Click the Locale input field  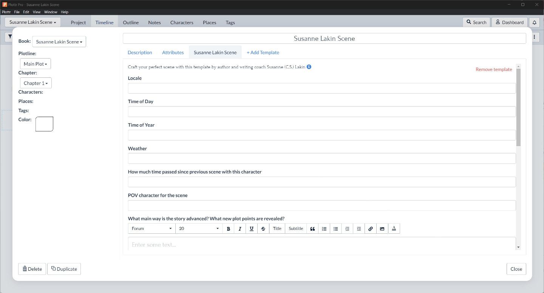(x=322, y=88)
